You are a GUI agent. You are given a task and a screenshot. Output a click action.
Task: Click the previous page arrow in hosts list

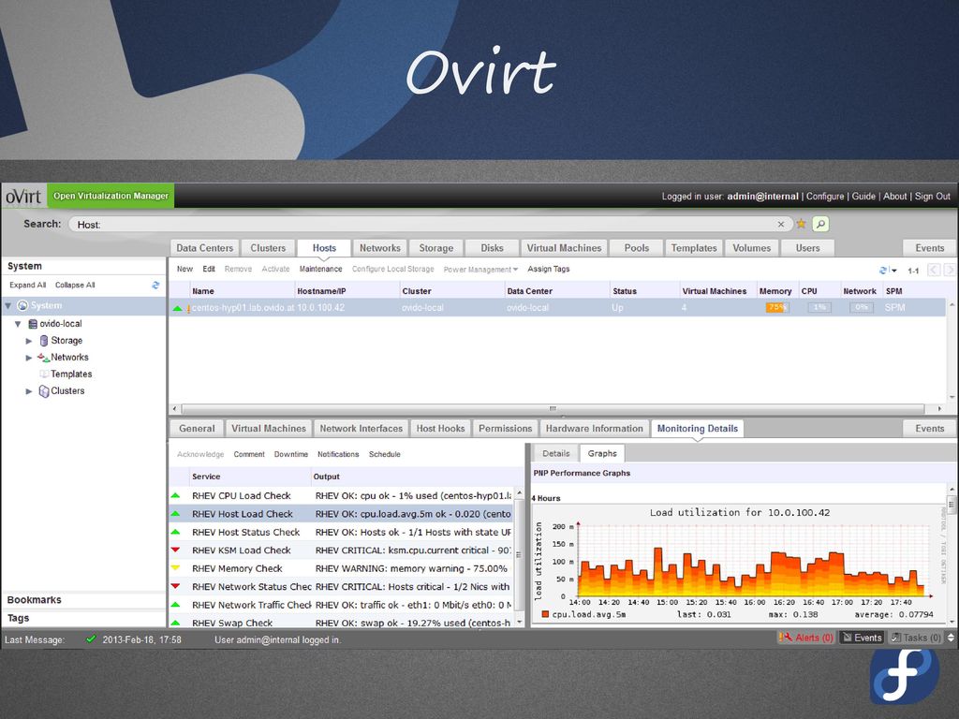[934, 270]
